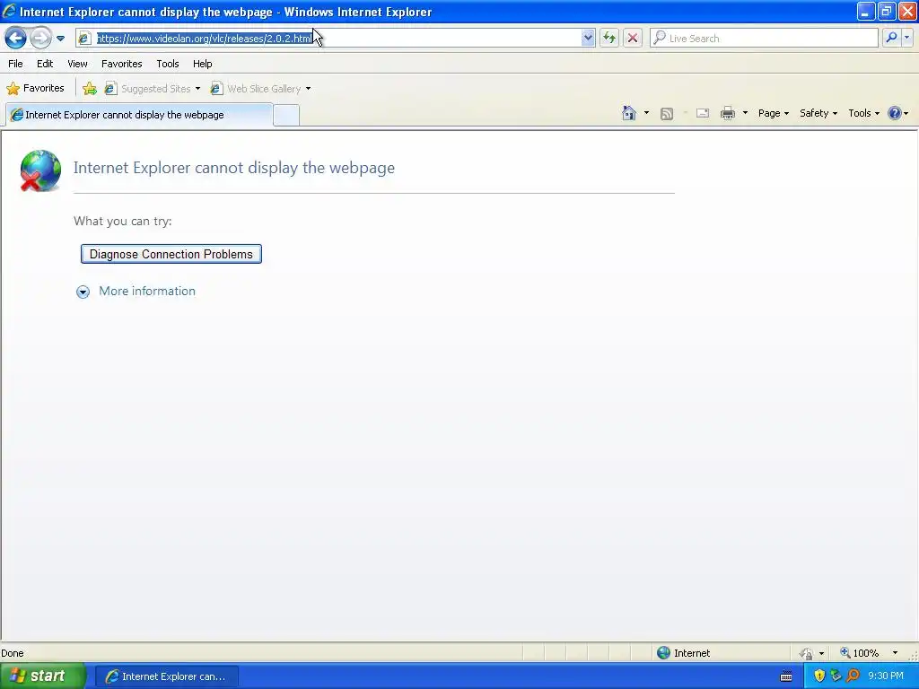The width and height of the screenshot is (919, 689).
Task: Refresh the page with the green arrows
Action: 609,39
